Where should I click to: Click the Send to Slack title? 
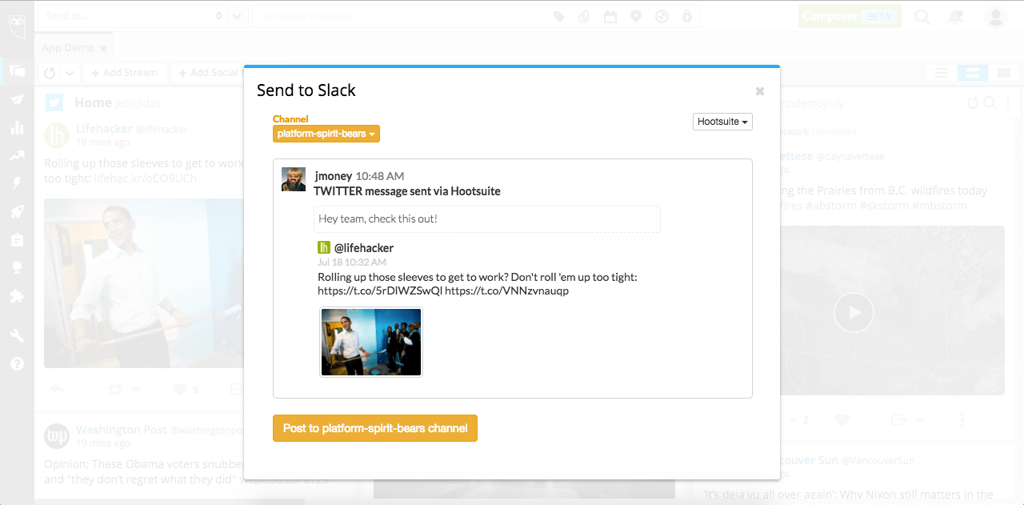306,90
